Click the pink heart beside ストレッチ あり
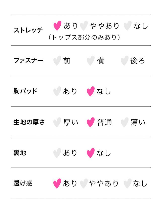This screenshot has width=161, height=215. [x=57, y=25]
